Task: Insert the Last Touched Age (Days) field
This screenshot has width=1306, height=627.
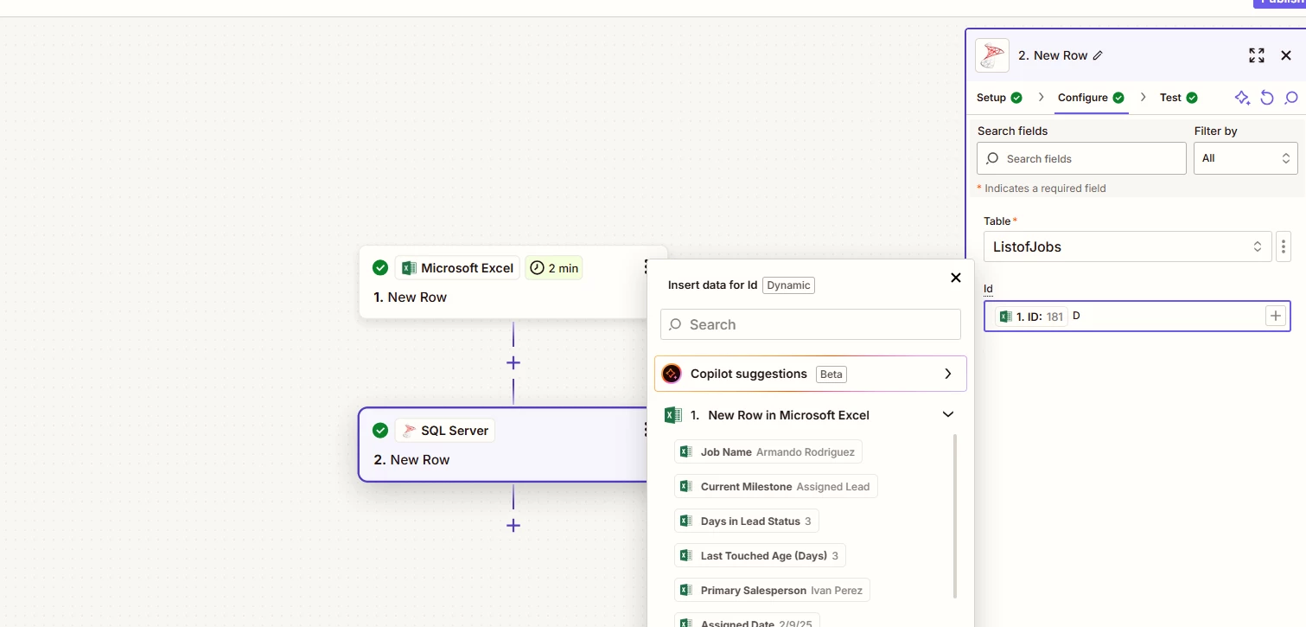Action: coord(760,555)
